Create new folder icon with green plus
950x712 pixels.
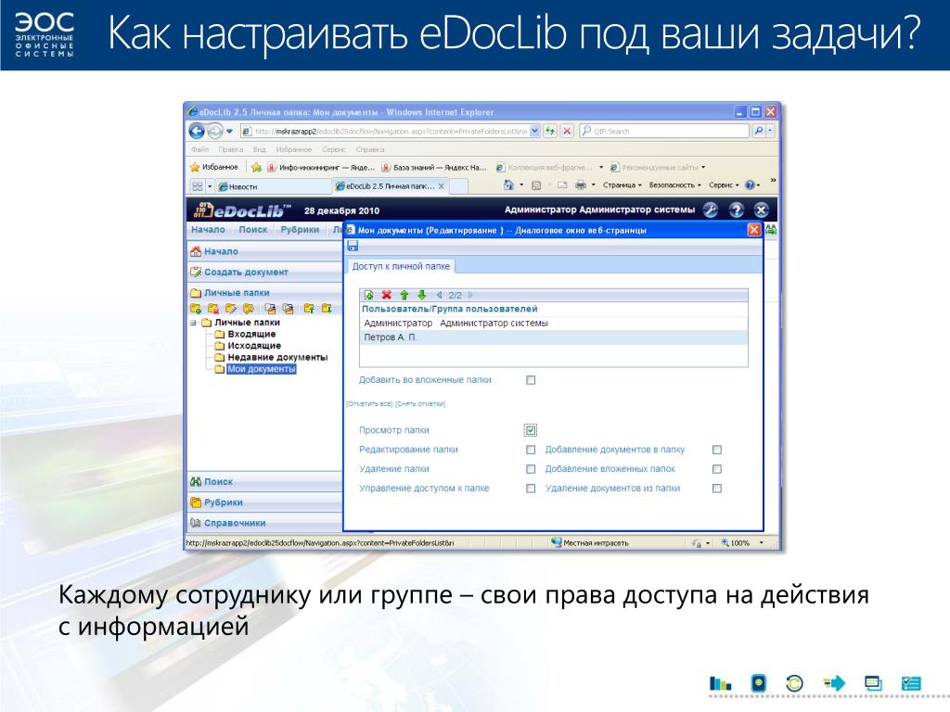coord(196,309)
